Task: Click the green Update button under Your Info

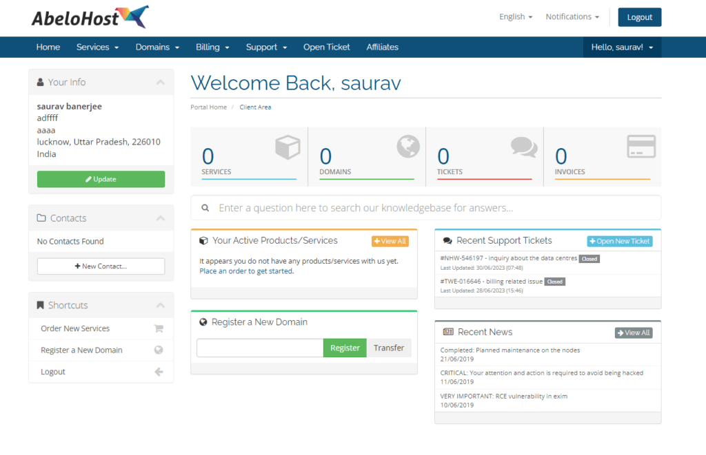Action: coord(101,178)
